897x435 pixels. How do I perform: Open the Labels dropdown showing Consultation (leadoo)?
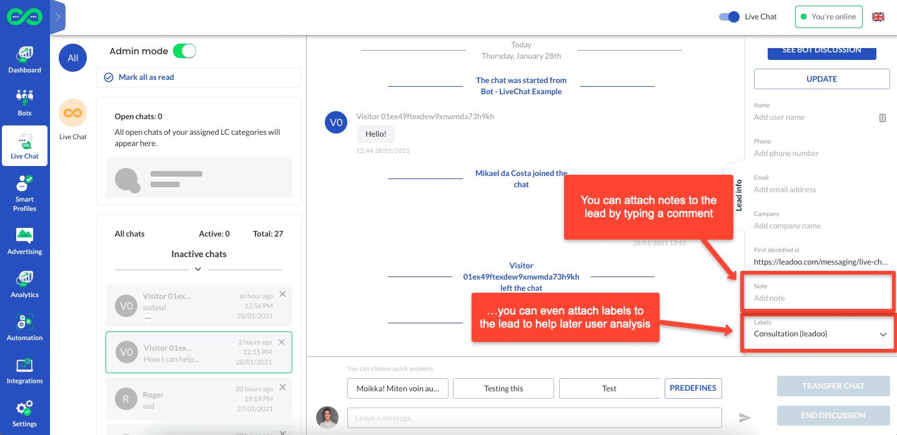[818, 334]
